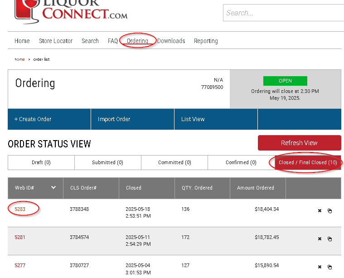Select amount $18,404.34
The image size is (344, 278).
(267, 209)
